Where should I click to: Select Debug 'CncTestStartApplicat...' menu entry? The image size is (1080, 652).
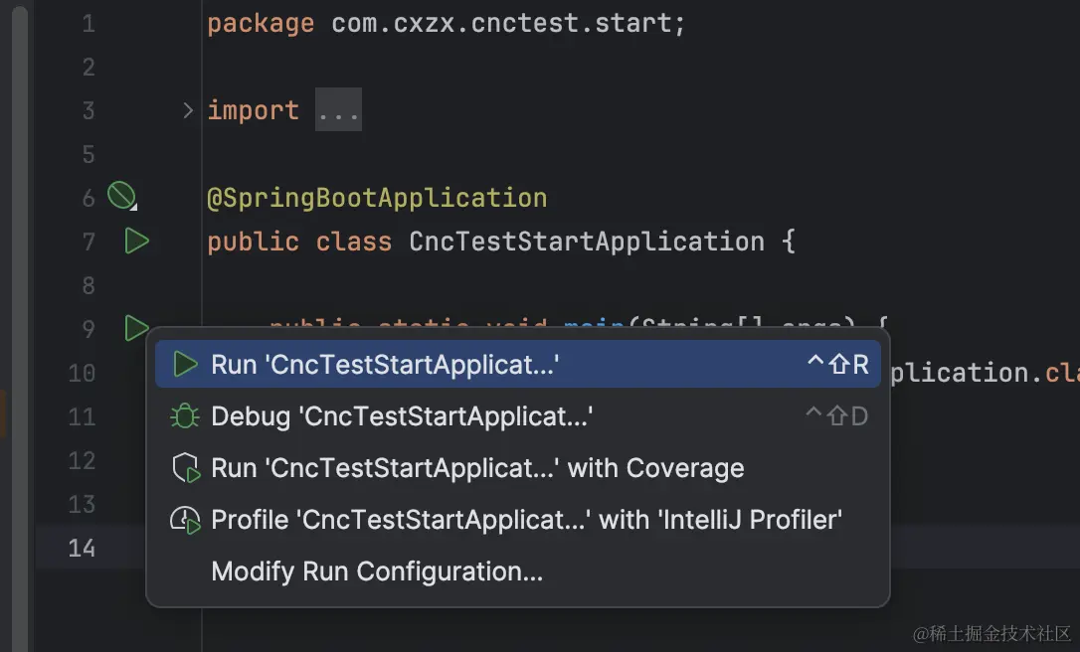402,416
